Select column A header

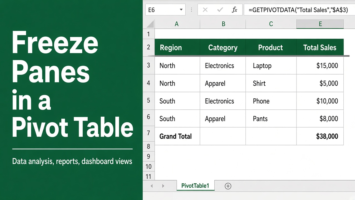(177, 24)
